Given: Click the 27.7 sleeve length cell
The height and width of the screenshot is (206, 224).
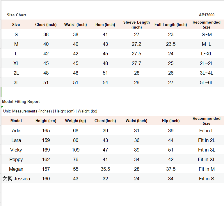Looking at the screenshot, I should click(136, 63).
